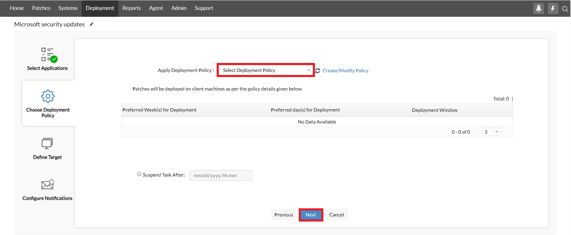Click the rocket quick launch icon

click(x=539, y=8)
